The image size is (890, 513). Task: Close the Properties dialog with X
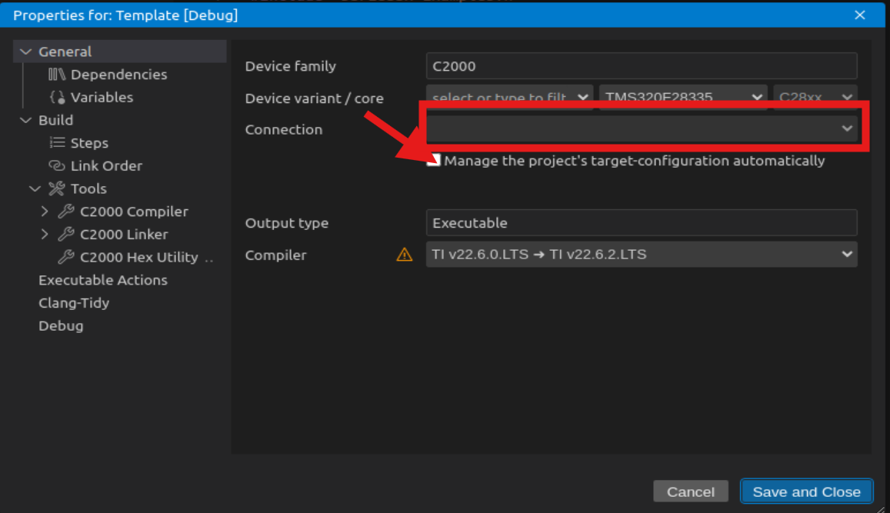[859, 15]
